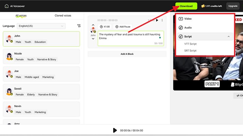Open the voice filter icon
The width and height of the screenshot is (243, 136).
tap(79, 26)
